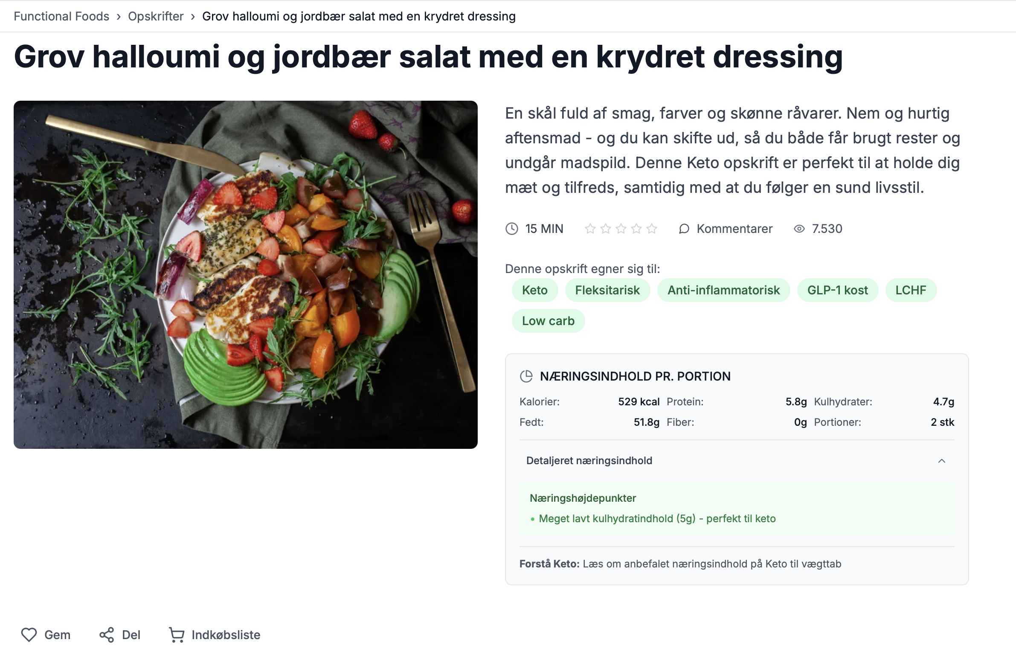Click the halloumi salad recipe photo

(x=245, y=274)
